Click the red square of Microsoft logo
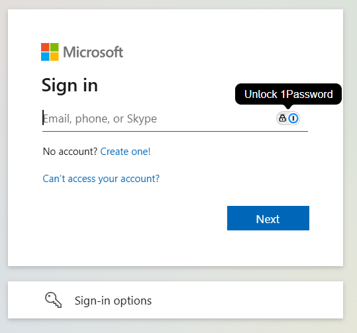Image resolution: width=357 pixels, height=333 pixels. click(45, 47)
